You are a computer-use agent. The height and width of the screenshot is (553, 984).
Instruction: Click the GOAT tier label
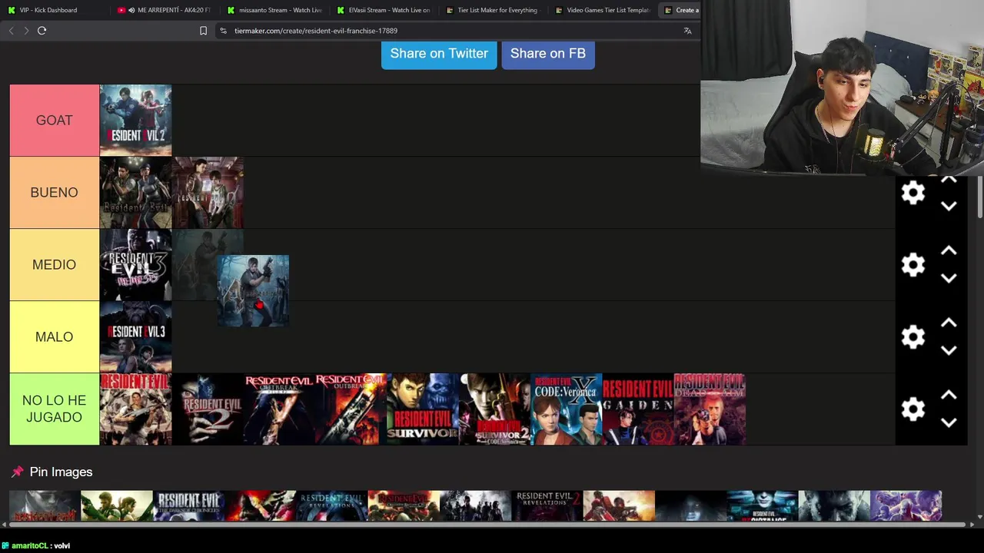click(x=55, y=121)
